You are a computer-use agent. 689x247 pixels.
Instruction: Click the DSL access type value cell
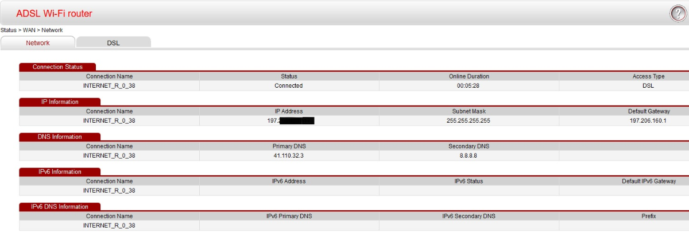point(648,86)
